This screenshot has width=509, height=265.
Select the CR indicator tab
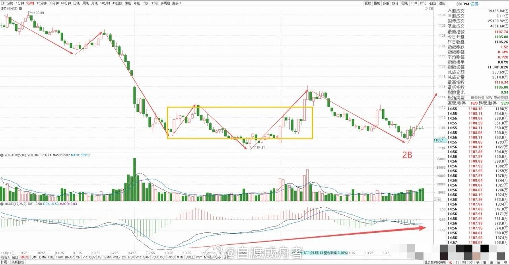point(78,257)
